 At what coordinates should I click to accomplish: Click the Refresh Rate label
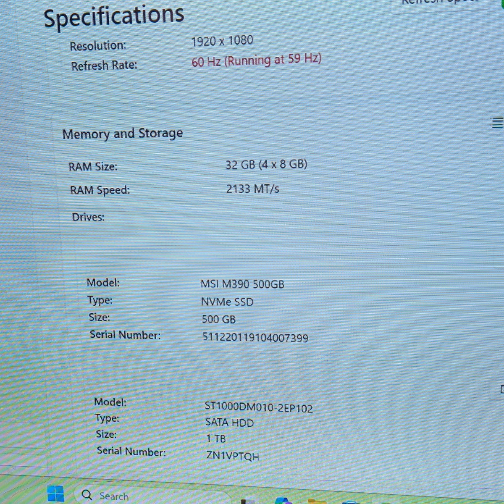[x=104, y=66]
